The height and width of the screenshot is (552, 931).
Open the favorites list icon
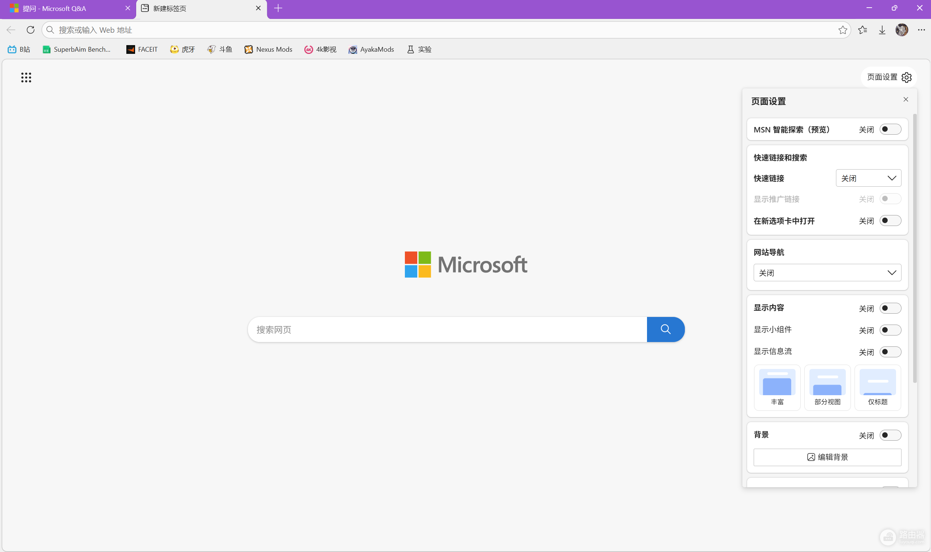click(x=863, y=30)
